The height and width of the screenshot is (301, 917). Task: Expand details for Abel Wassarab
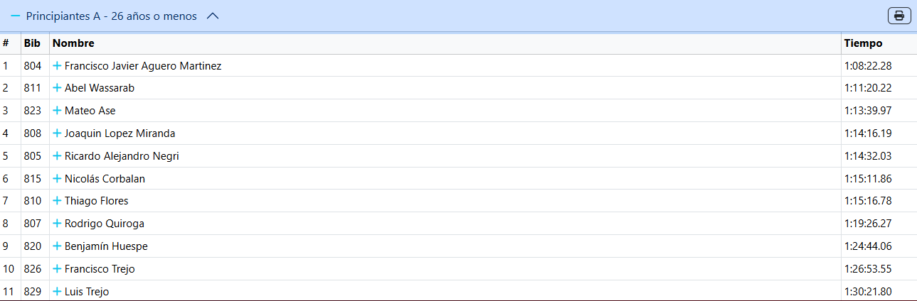pos(57,88)
